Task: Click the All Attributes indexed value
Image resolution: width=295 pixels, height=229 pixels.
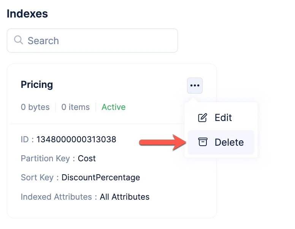Action: point(125,197)
